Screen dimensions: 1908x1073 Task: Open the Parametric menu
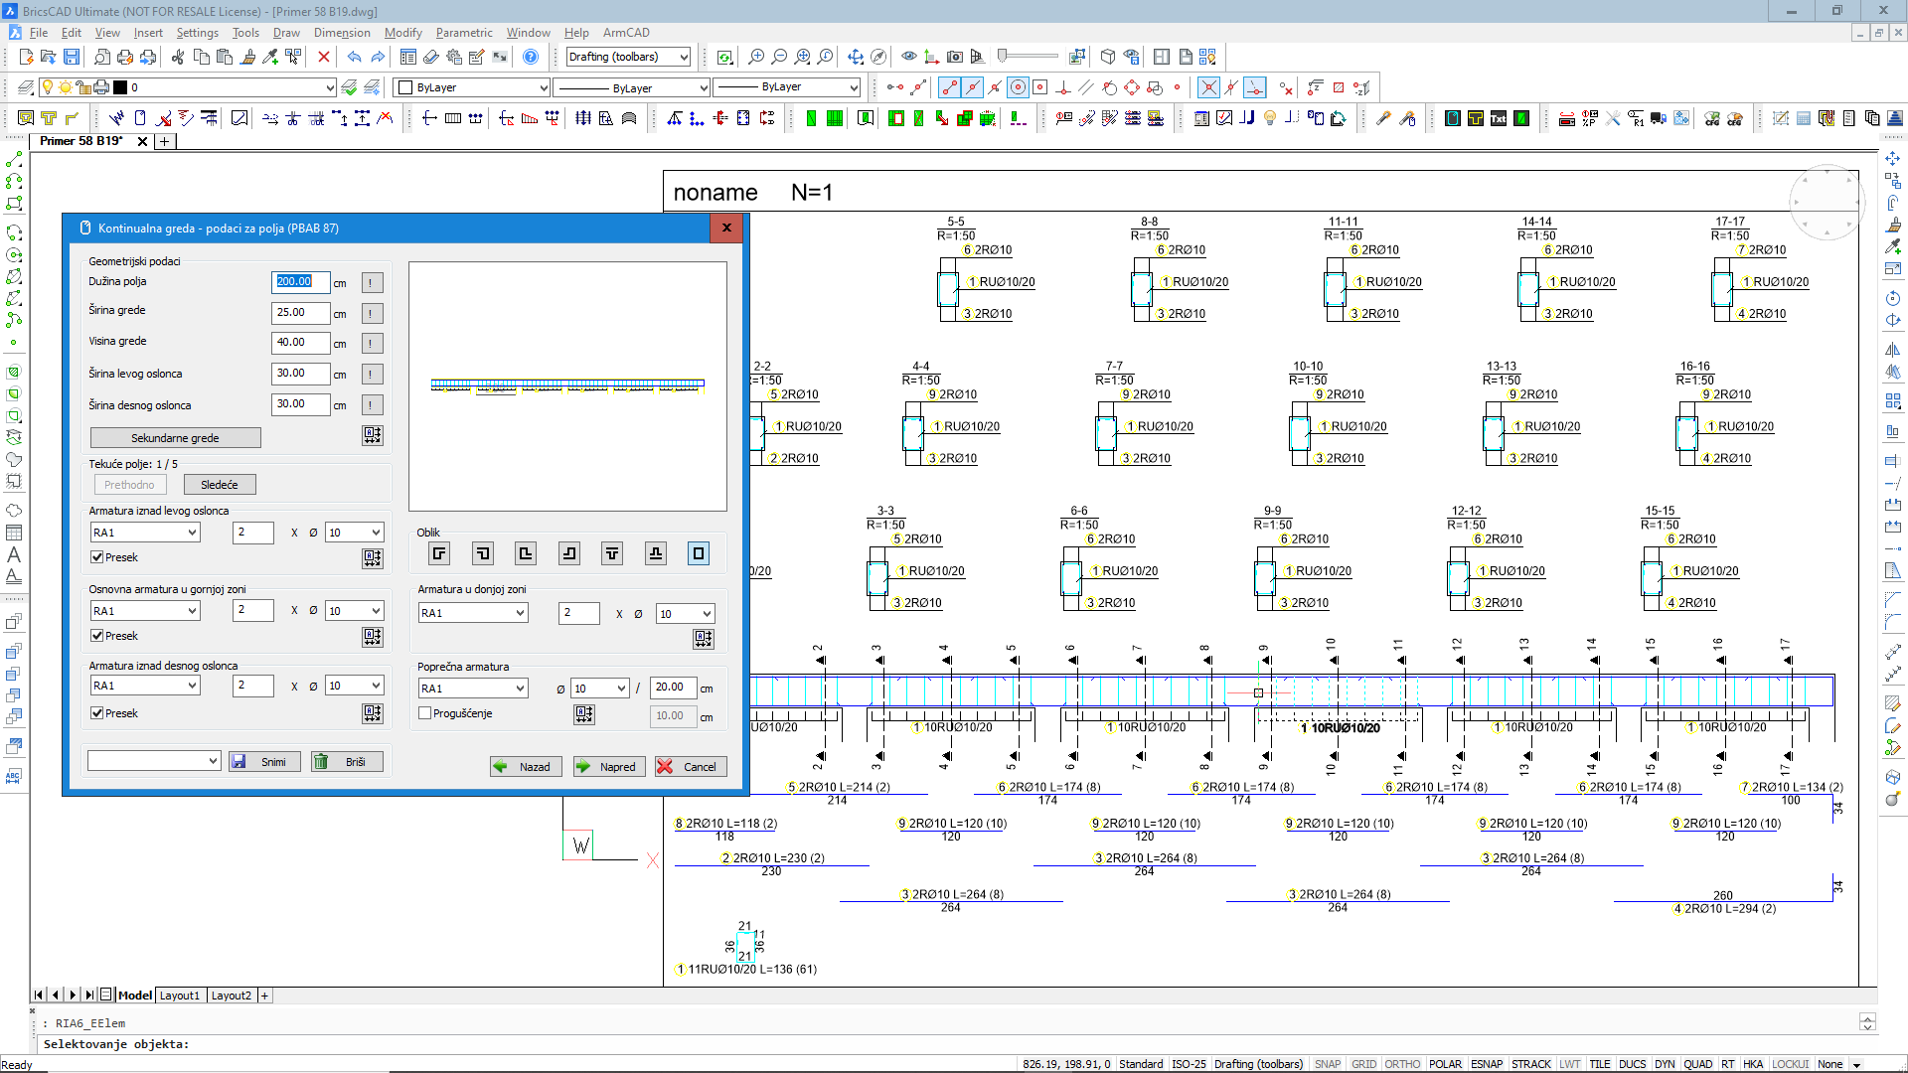464,33
